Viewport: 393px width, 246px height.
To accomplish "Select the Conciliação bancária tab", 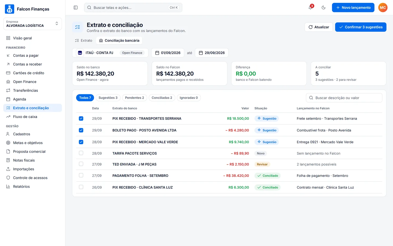I will pyautogui.click(x=119, y=40).
